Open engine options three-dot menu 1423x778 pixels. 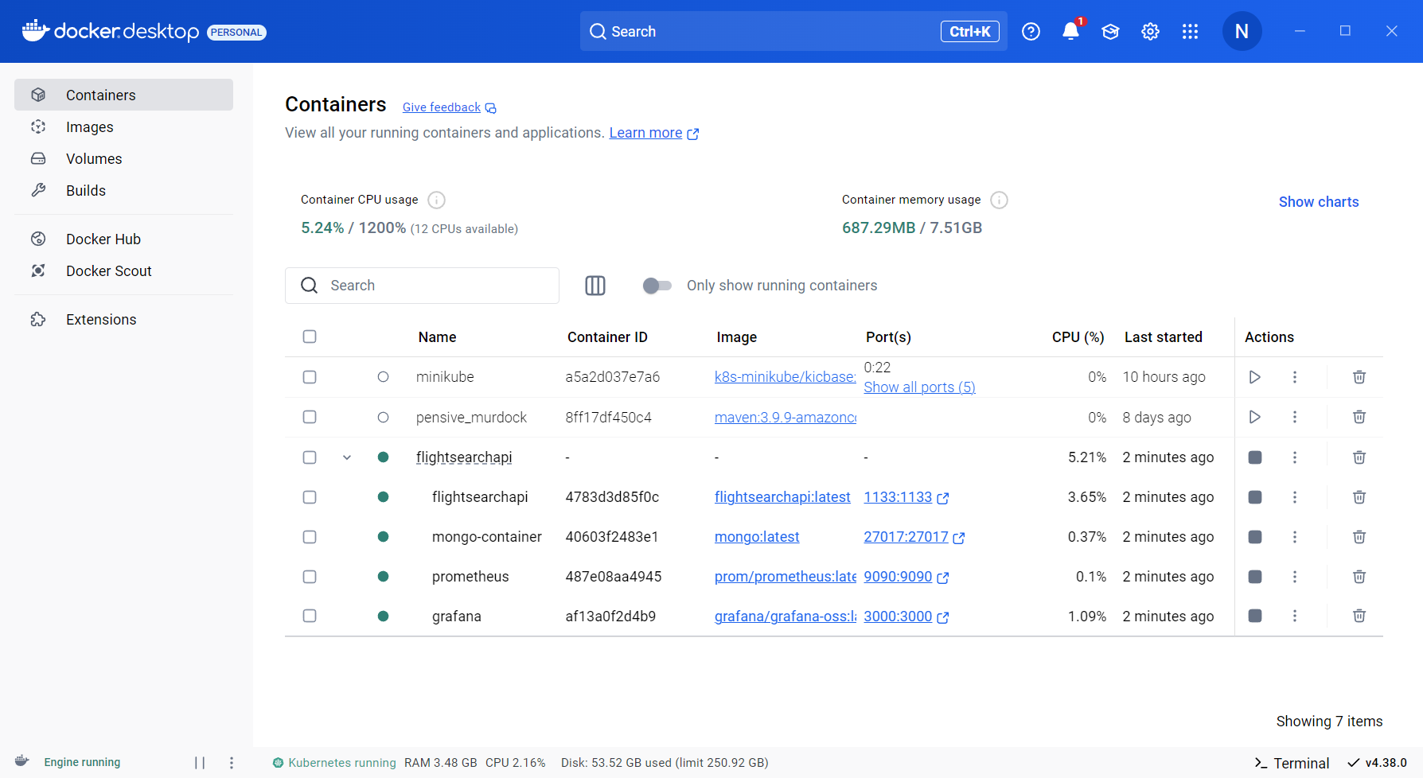(x=232, y=763)
